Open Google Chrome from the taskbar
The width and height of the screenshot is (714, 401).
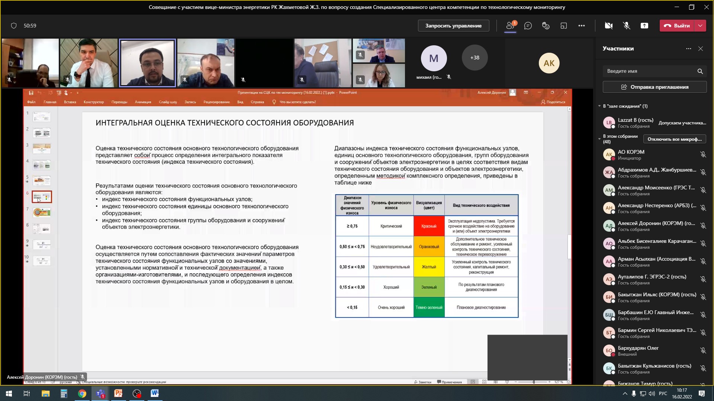click(82, 394)
